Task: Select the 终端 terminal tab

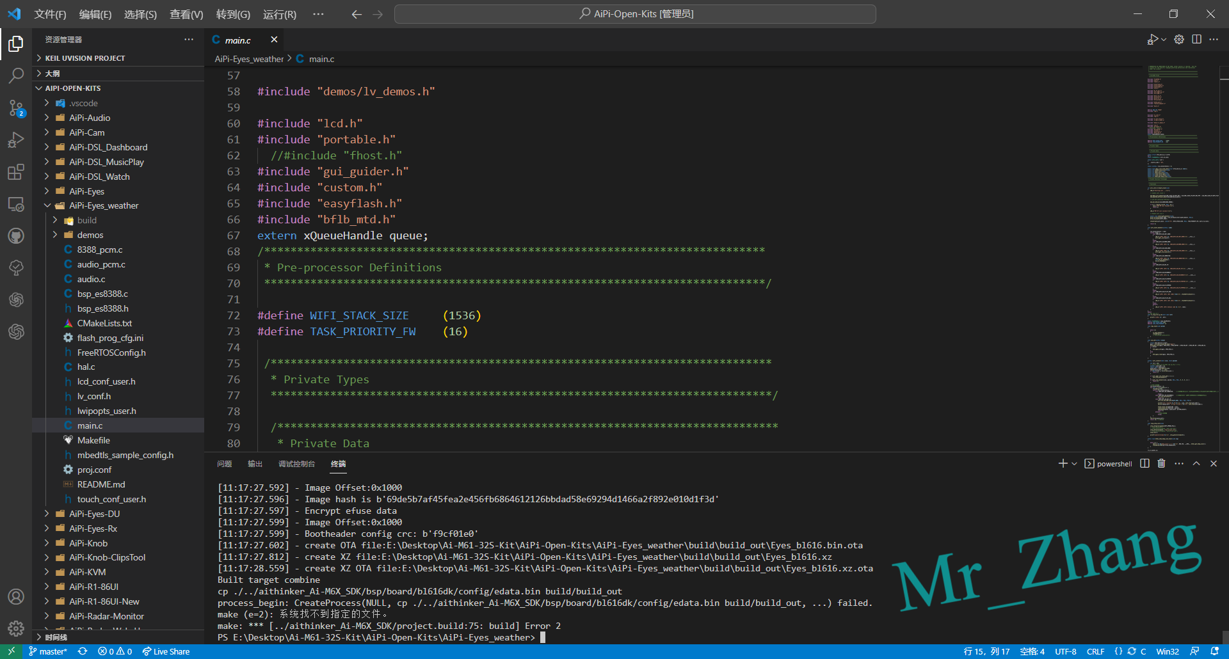Action: pos(338,464)
